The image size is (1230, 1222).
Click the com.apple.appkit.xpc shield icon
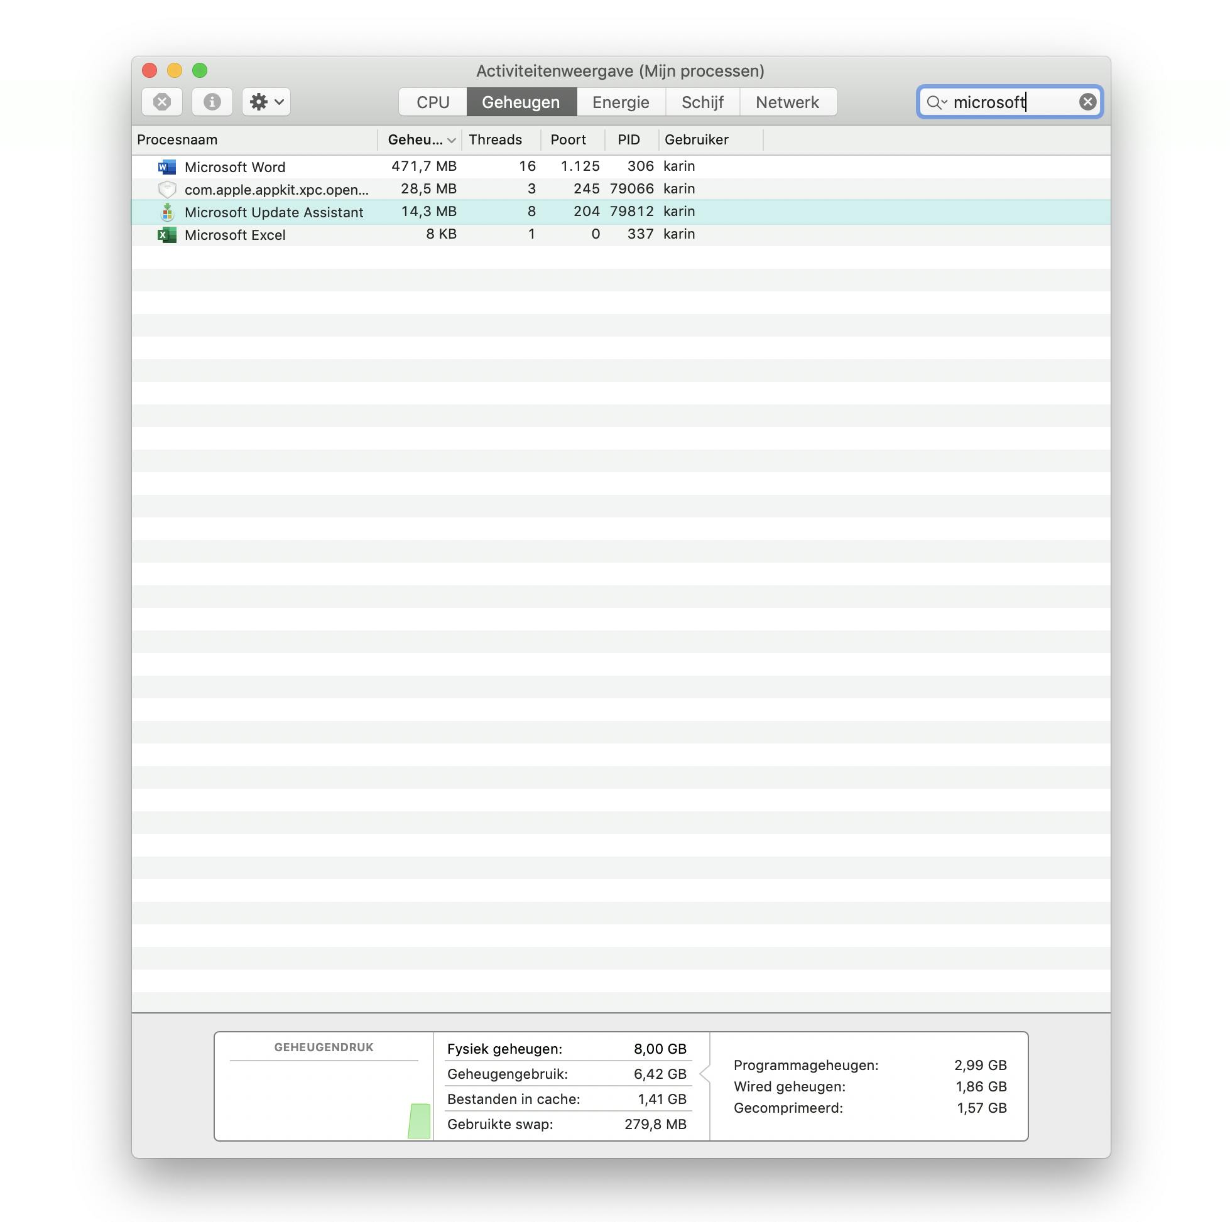pos(167,189)
